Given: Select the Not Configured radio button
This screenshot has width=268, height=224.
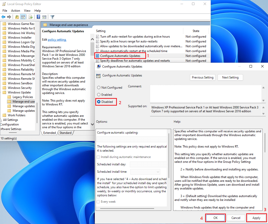Looking at the screenshot, I should [x=99, y=88].
